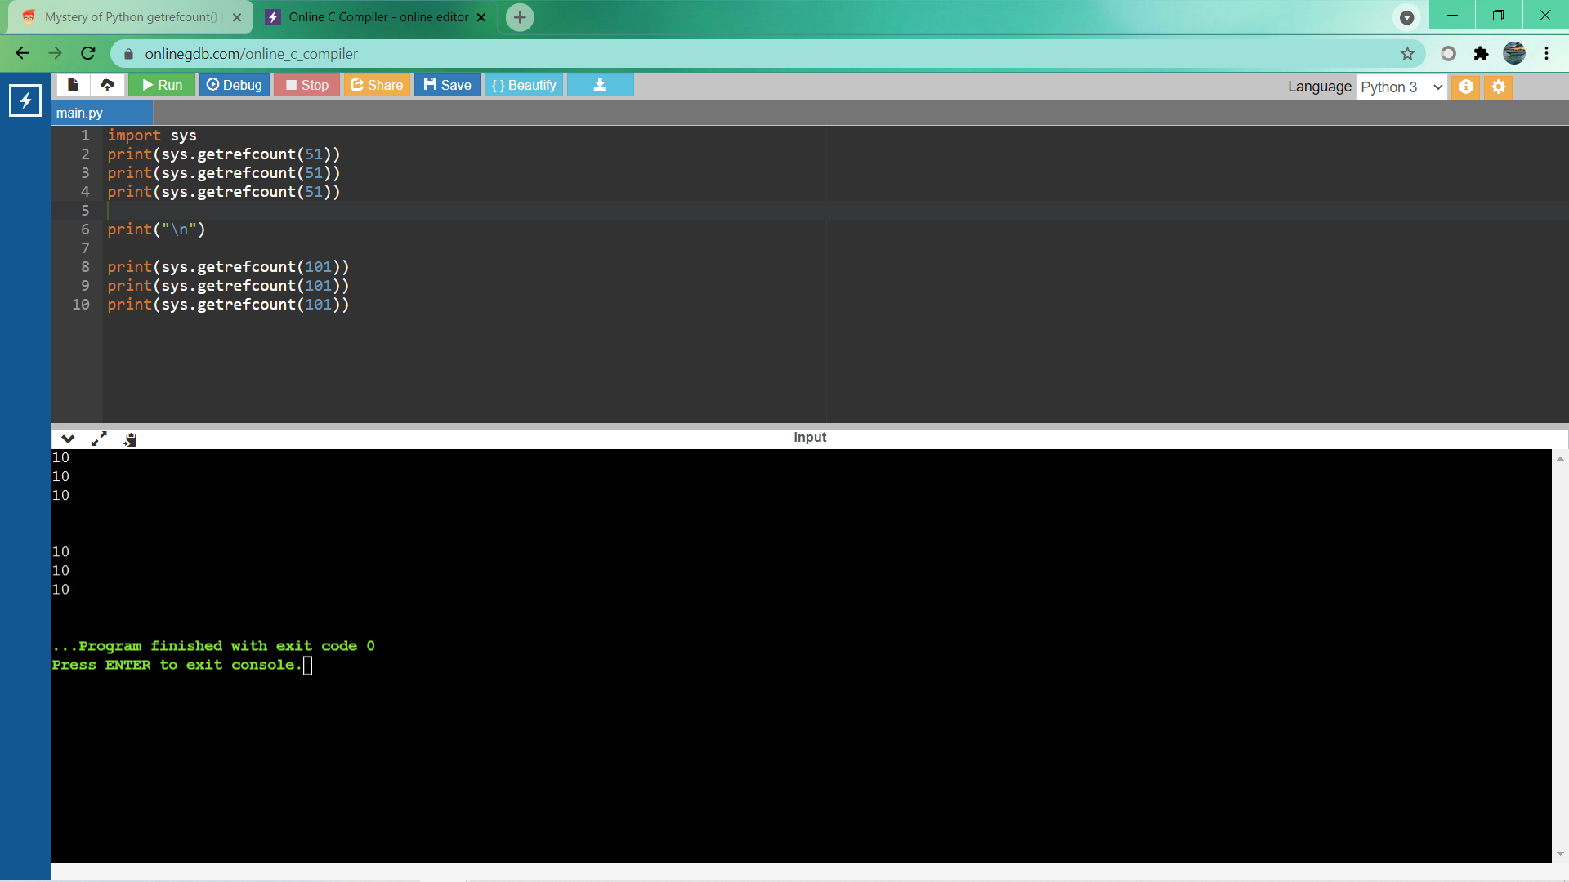Viewport: 1569px width, 882px height.
Task: Stop the running program
Action: coord(306,84)
